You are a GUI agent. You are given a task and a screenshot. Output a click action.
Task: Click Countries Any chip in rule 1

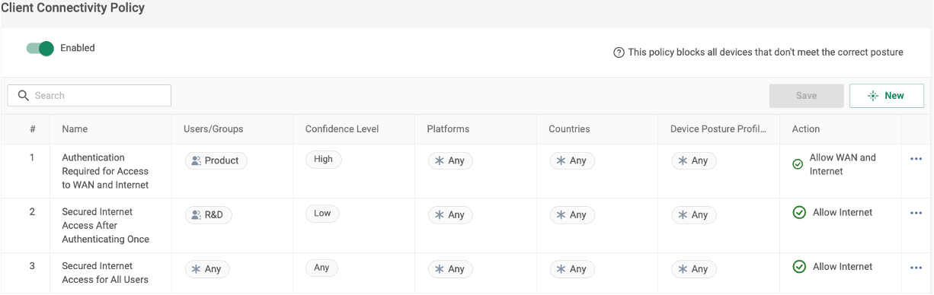(572, 160)
